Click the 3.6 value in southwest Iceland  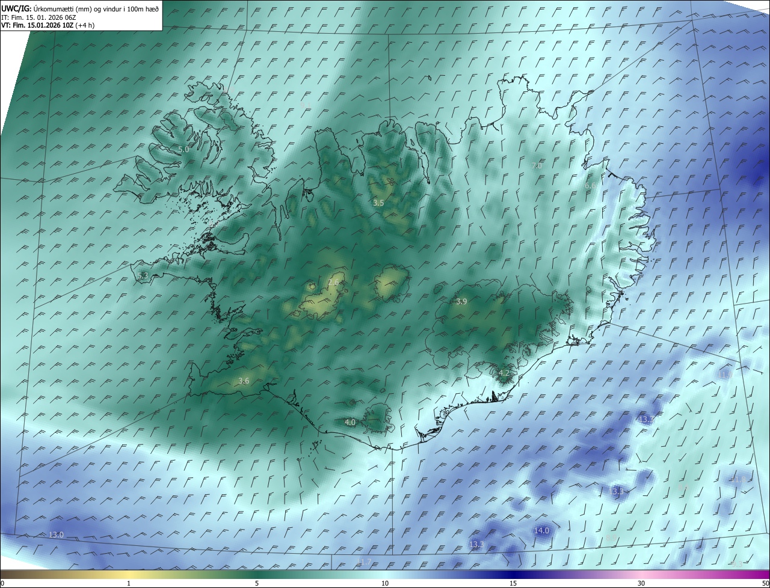pos(244,381)
